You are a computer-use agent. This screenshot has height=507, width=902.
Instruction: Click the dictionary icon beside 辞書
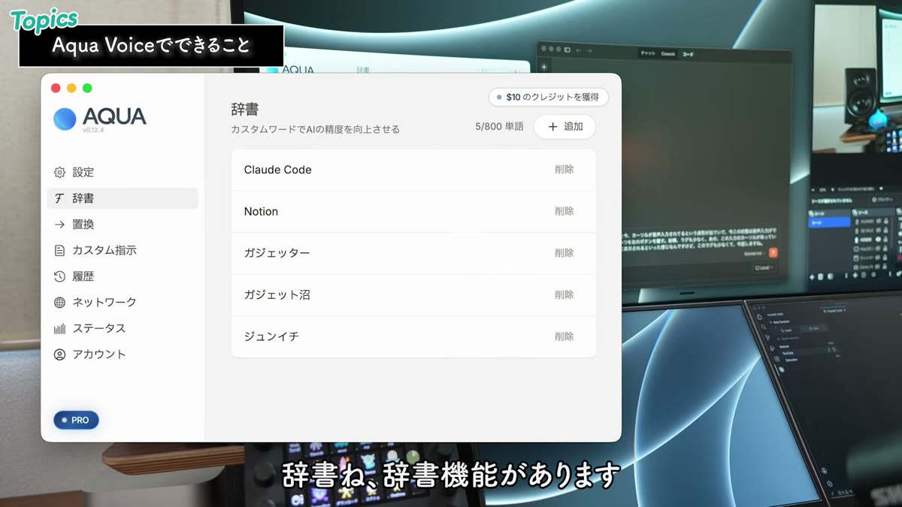[59, 198]
